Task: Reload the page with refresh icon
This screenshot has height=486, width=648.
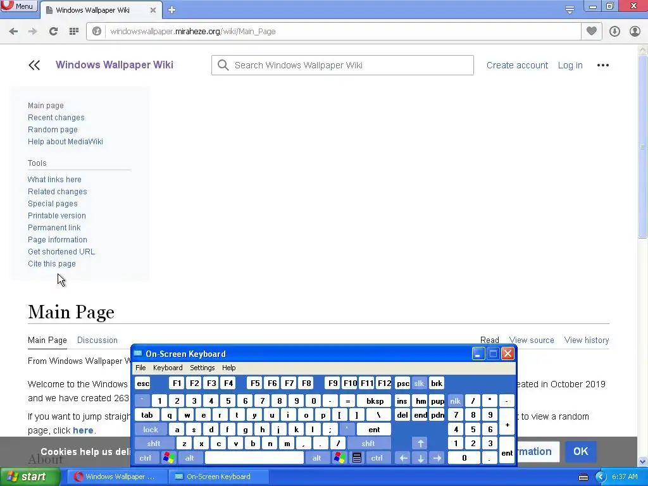Action: tap(53, 32)
